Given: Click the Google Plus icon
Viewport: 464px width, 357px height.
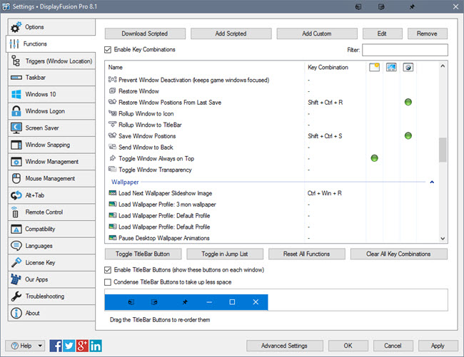Looking at the screenshot, I should point(82,346).
